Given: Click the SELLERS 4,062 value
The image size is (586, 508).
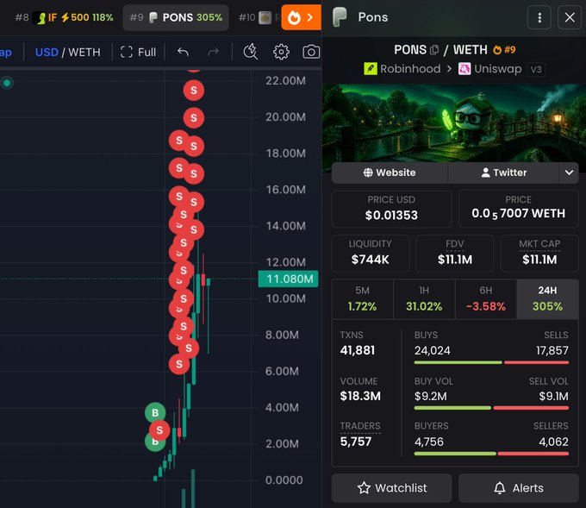Looking at the screenshot, I should [553, 442].
